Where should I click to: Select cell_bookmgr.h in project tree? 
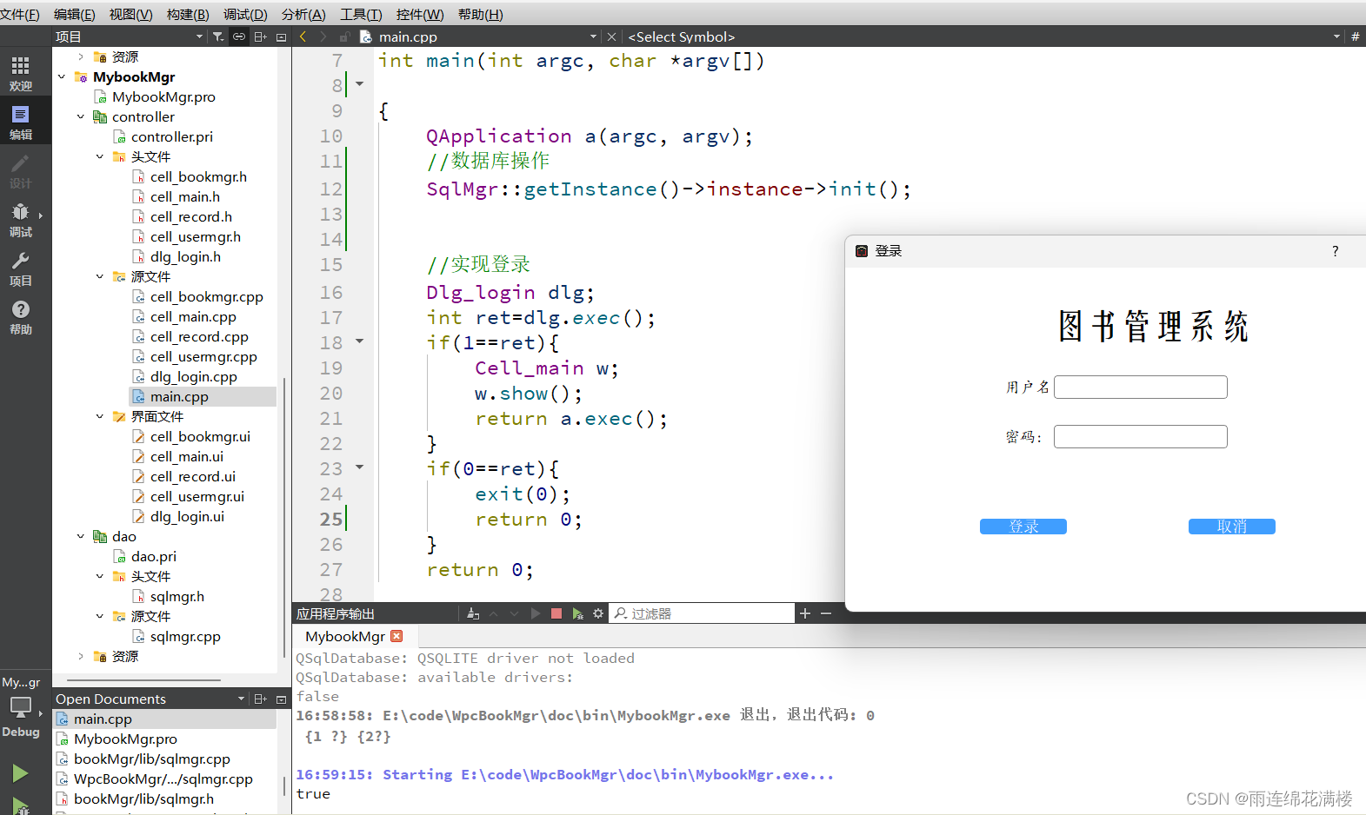click(x=198, y=176)
